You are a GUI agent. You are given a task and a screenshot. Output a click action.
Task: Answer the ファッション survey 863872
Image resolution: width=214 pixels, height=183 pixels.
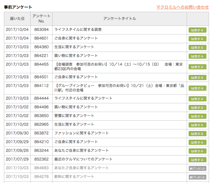197,134
